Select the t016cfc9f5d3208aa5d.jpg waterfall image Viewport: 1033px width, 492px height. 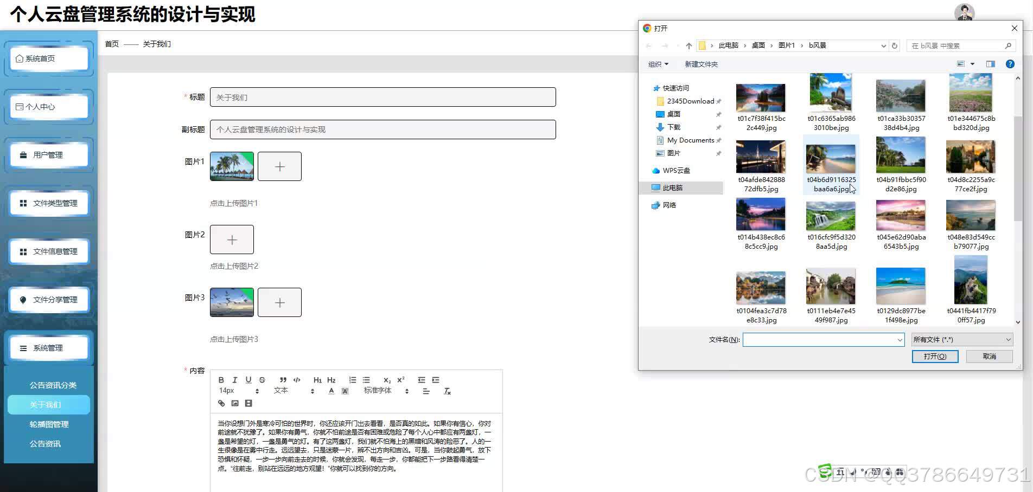point(831,224)
